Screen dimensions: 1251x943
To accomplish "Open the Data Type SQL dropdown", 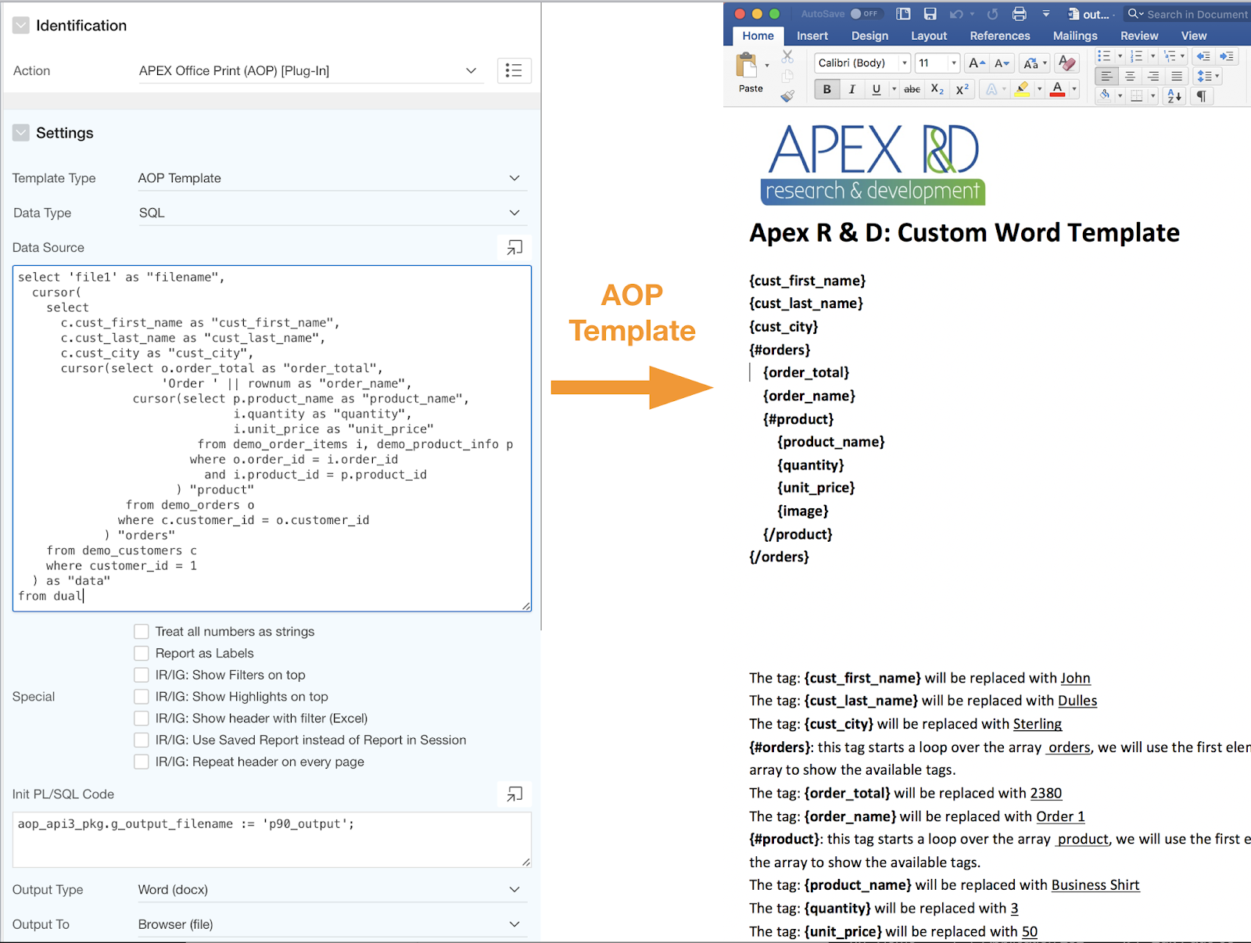I will coord(332,213).
